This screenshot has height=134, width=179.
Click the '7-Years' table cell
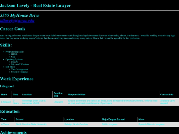16,102
